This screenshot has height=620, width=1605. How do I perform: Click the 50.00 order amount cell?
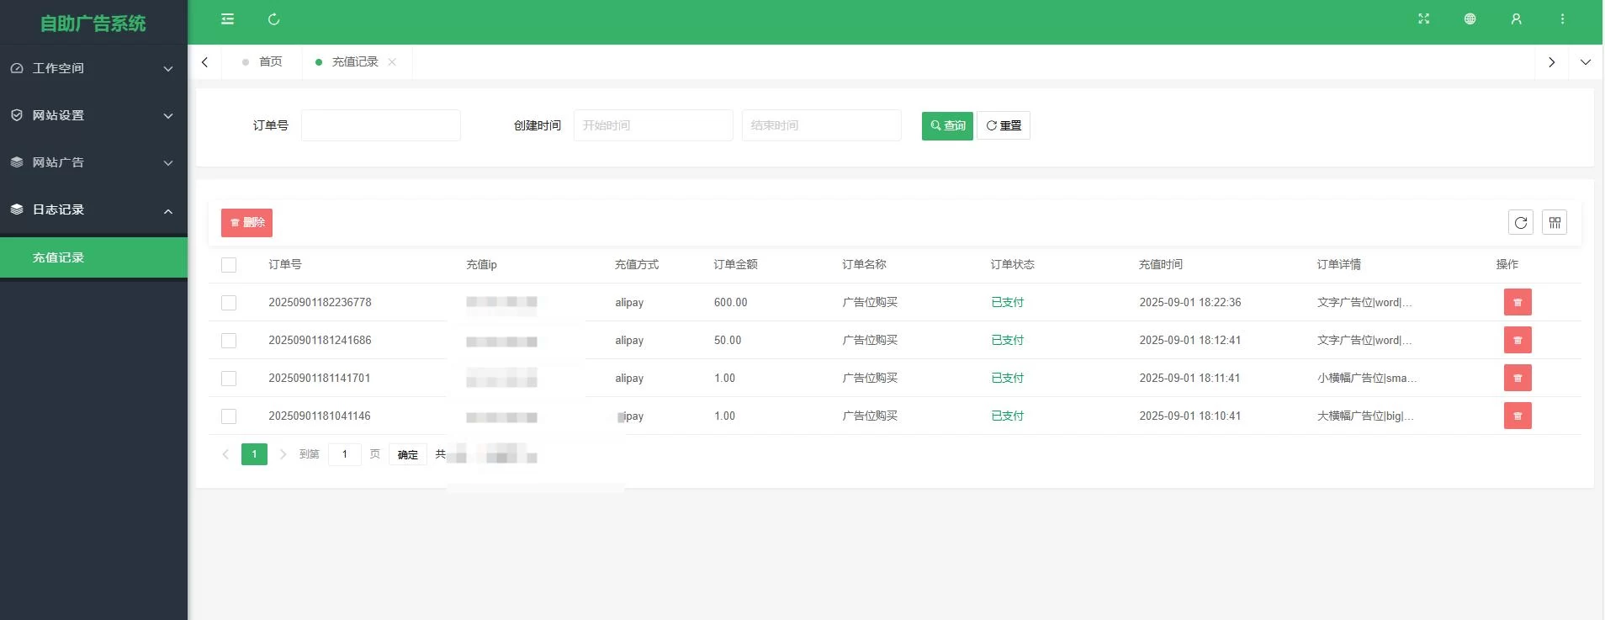pos(728,340)
